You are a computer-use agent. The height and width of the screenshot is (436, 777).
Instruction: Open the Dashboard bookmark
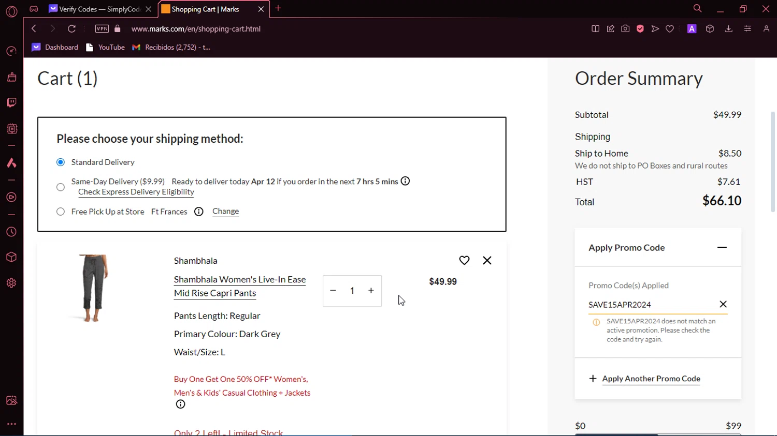55,47
